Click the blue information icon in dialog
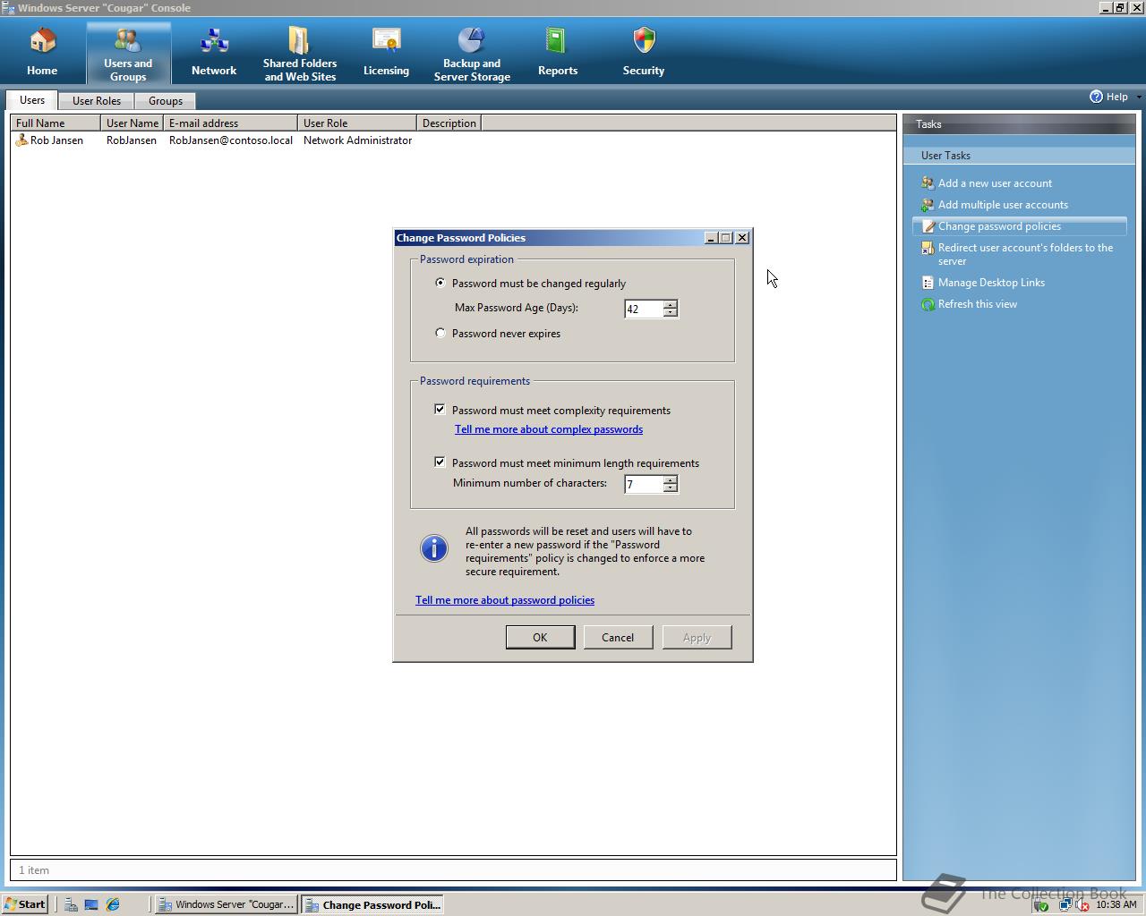The image size is (1146, 916). (434, 548)
